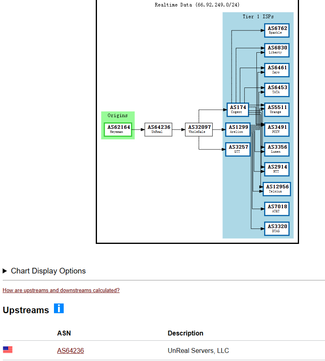Click the United States flag icon
325x361 pixels.
click(x=8, y=350)
